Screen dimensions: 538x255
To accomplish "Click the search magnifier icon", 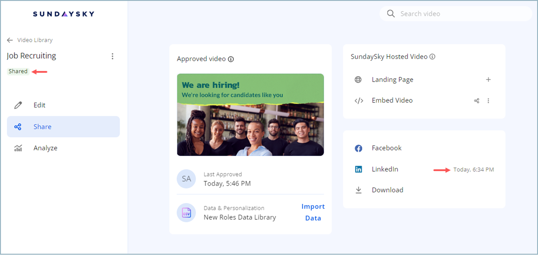I will (391, 14).
